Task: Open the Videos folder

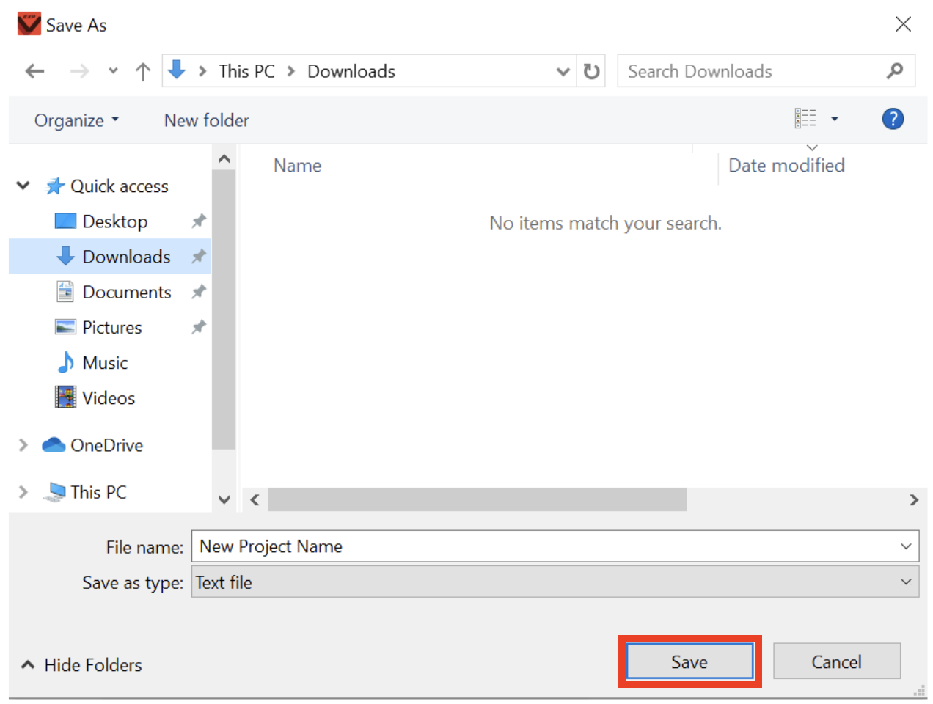Action: [x=109, y=397]
